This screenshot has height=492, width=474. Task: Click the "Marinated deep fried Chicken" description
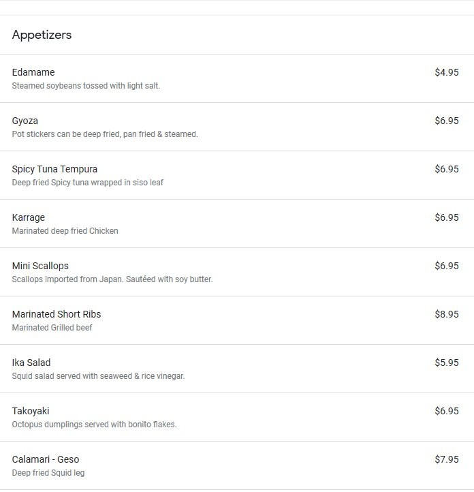[x=65, y=231]
